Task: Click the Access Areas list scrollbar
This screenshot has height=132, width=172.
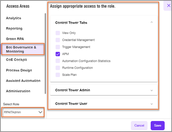Action: (x=45, y=53)
